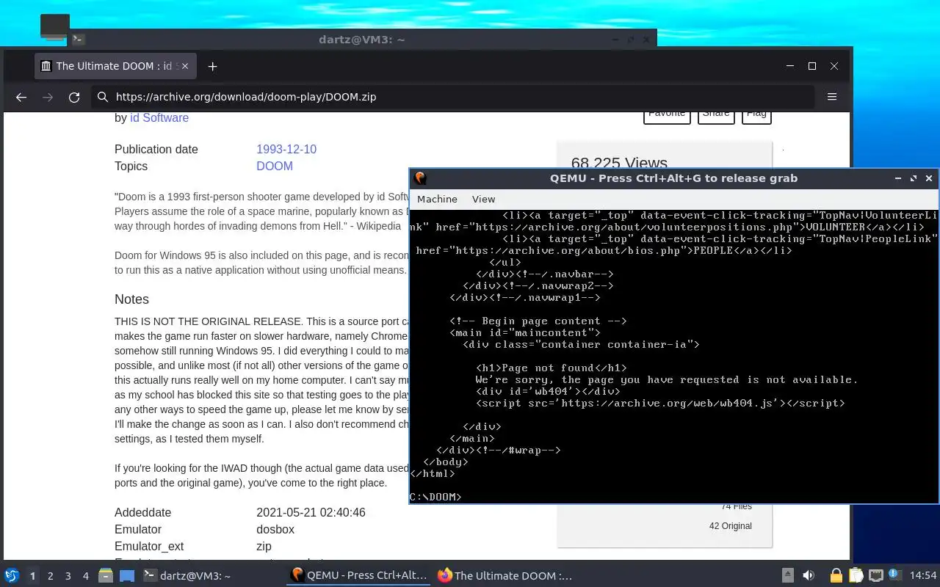
Task: Open the 1993-12-10 publication date link
Action: [x=286, y=149]
